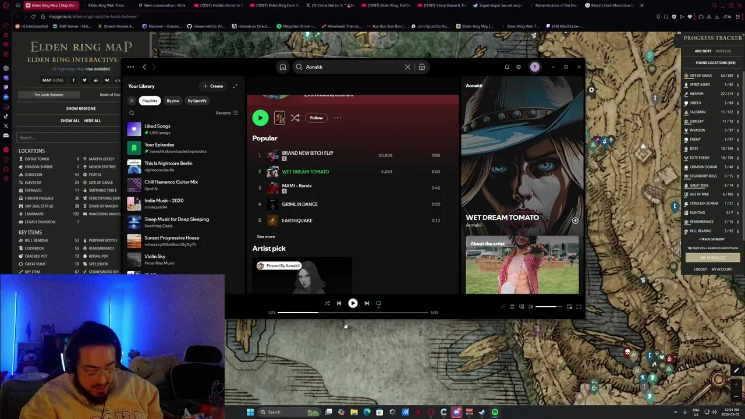Remove Site of Grace tracked category
This screenshot has width=745, height=419.
coord(737,76)
